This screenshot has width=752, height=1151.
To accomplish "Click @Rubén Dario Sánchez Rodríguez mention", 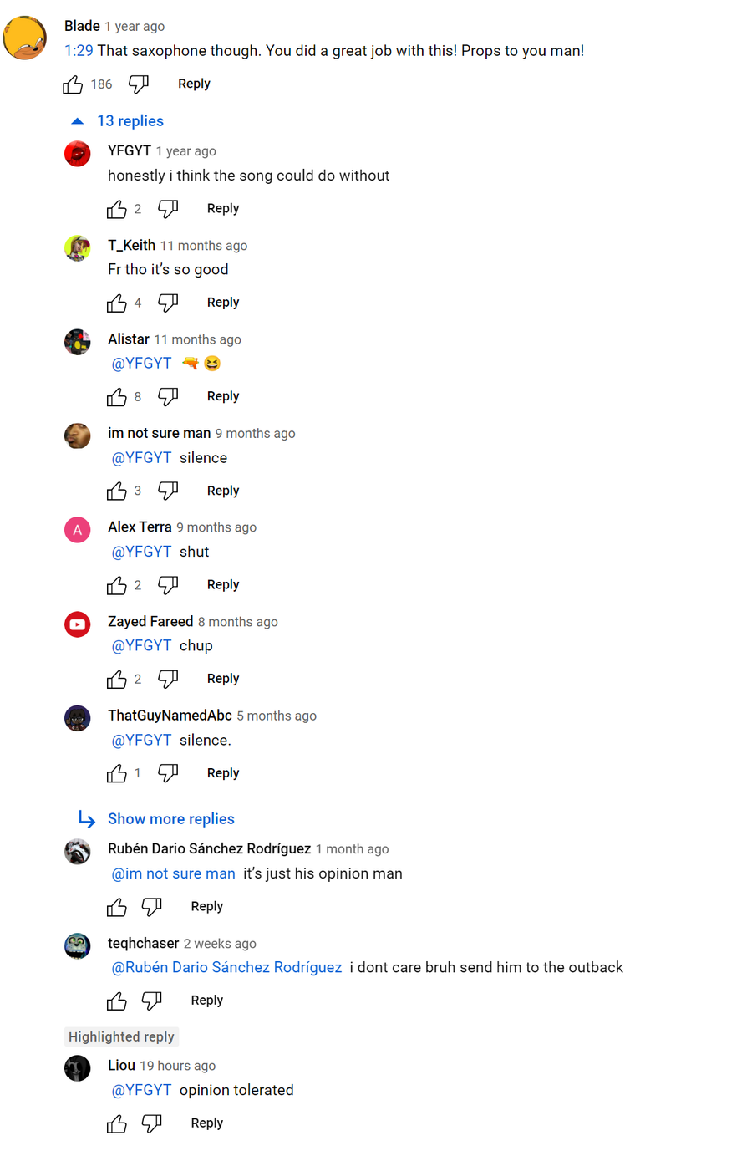I will tap(226, 967).
